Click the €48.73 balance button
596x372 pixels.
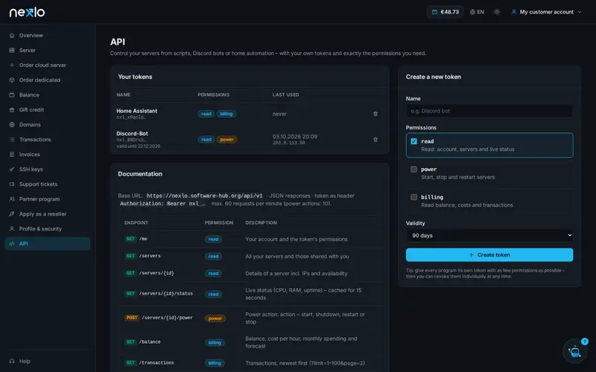(x=446, y=12)
